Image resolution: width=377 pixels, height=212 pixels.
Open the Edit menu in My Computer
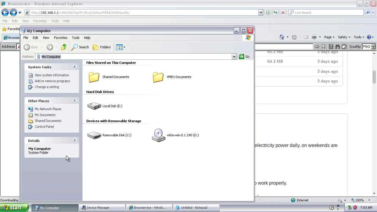coord(35,38)
